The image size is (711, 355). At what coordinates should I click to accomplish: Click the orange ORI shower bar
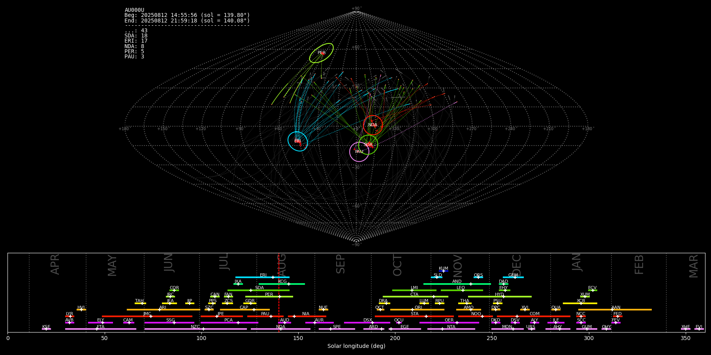tap(417, 310)
